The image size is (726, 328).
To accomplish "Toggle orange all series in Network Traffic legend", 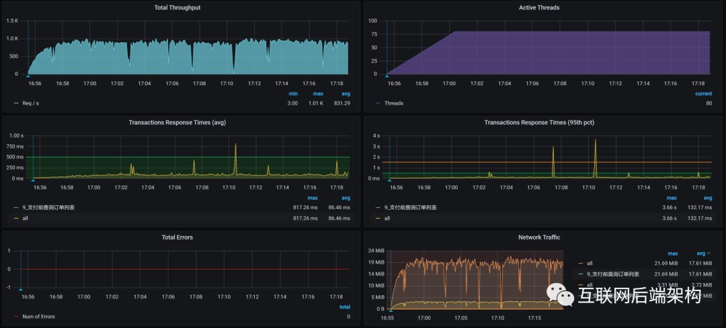I will 590,264.
